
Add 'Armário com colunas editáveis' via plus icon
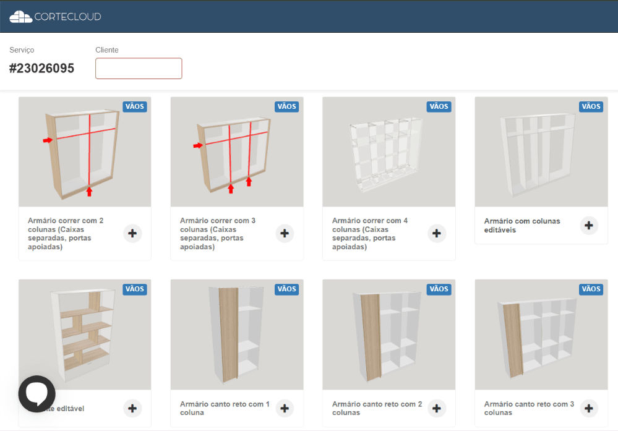tap(589, 225)
